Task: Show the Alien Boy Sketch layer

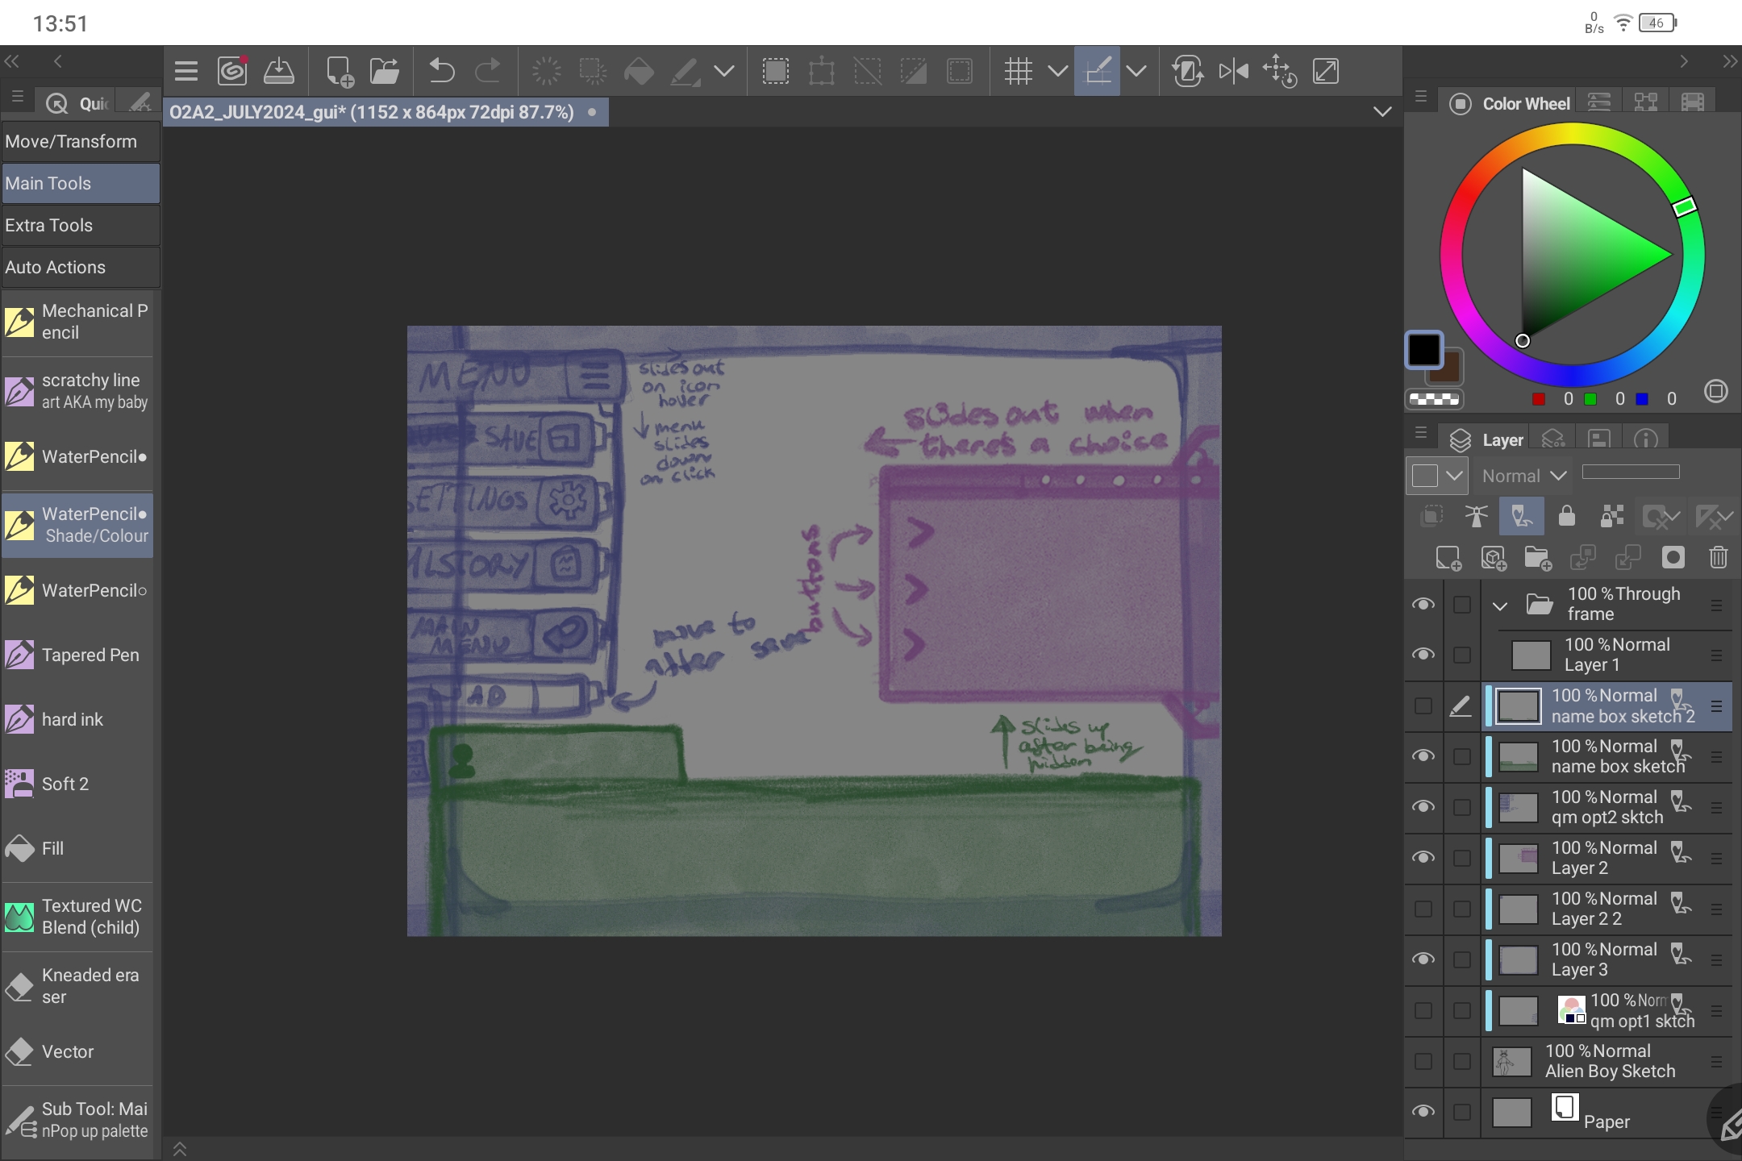Action: [x=1423, y=1062]
